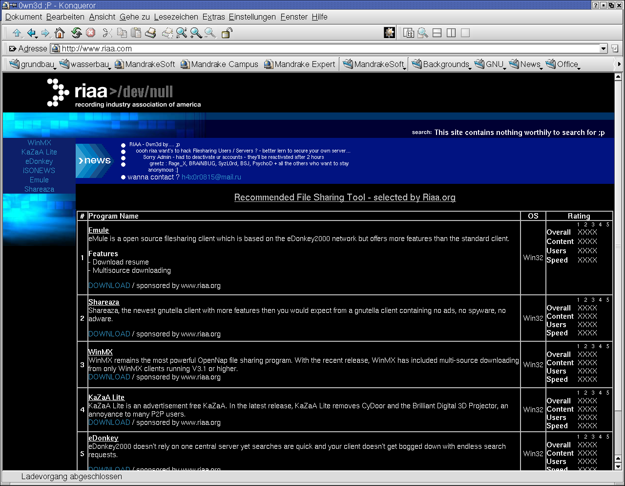Screen dimensions: 625x486
Task: Click the h4x0r0815@mail.ru contact link
Action: (x=211, y=177)
